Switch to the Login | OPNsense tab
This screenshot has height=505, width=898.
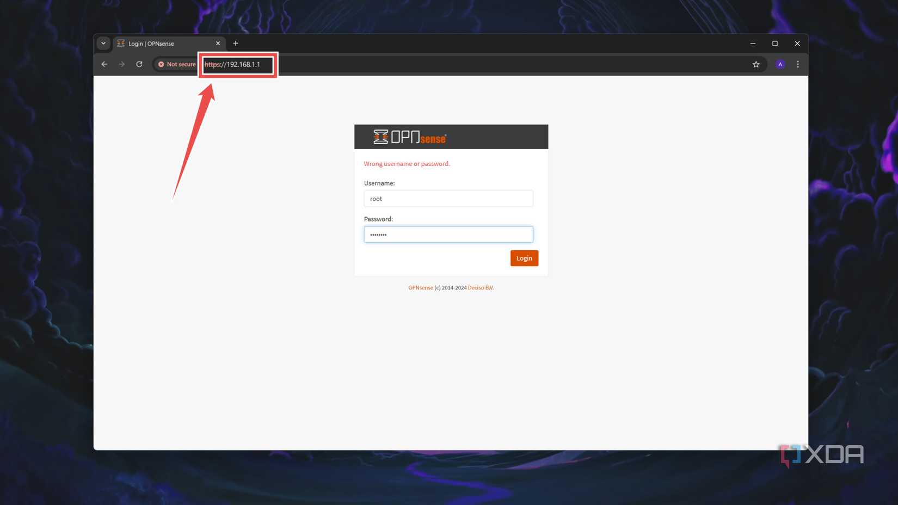(158, 43)
